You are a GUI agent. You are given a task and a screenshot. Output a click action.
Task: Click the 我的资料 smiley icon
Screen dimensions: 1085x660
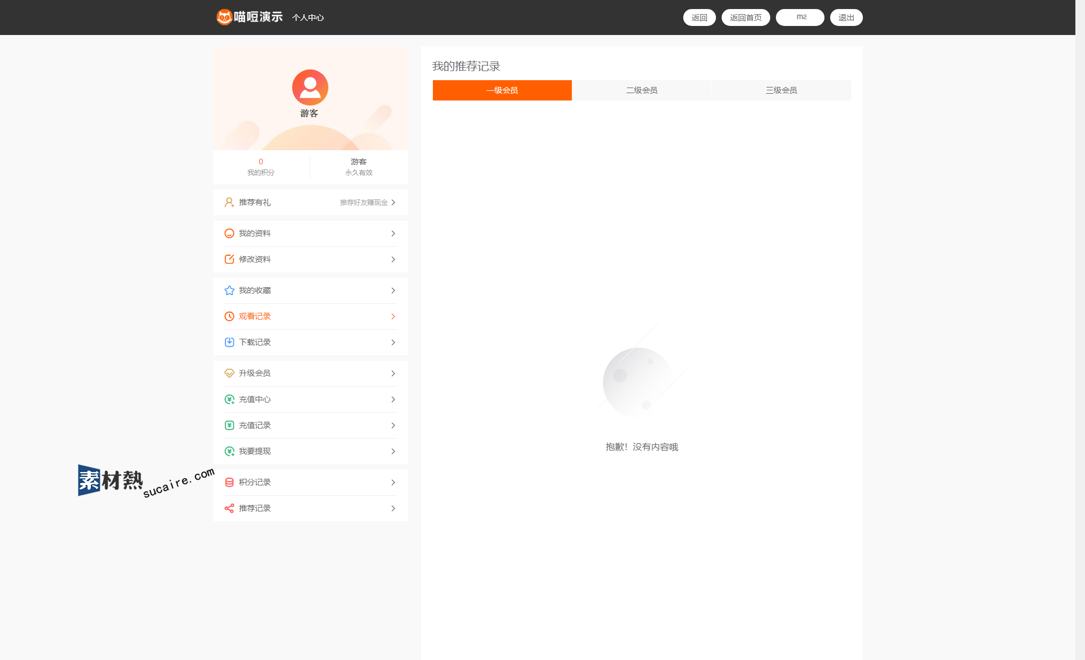pyautogui.click(x=229, y=233)
